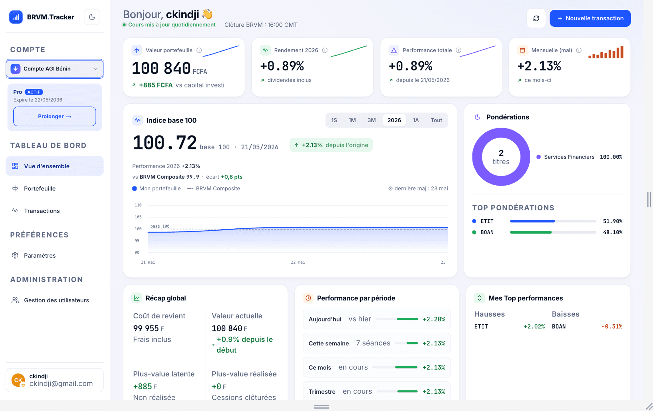This screenshot has width=653, height=411.
Task: Click the Paramètres gear icon
Action: (15, 255)
